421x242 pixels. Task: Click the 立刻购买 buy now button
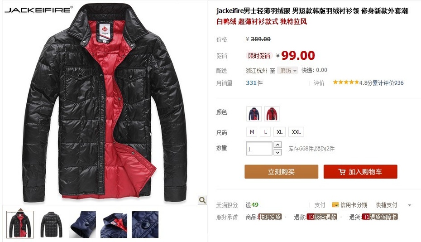point(282,172)
